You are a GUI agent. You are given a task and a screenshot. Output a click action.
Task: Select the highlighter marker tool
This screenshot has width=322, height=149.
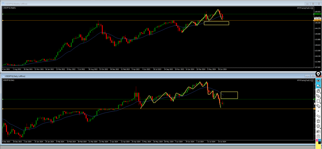[x=318, y=96]
